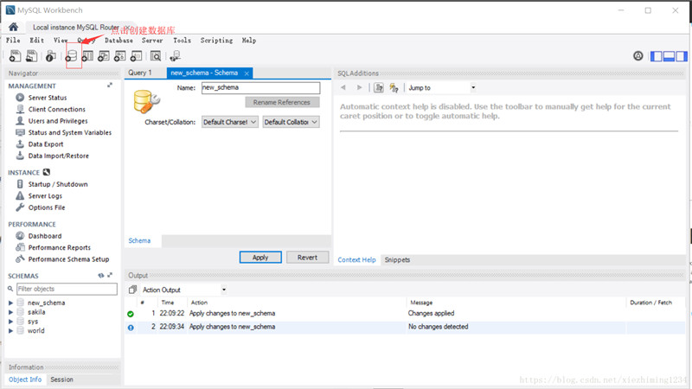Open the Database menu
Screen dimensions: 692x389
tap(119, 41)
